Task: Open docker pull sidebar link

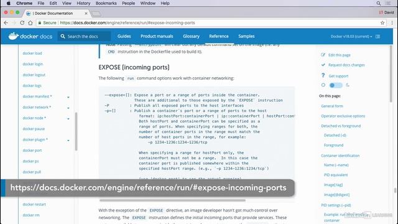Action: click(32, 172)
